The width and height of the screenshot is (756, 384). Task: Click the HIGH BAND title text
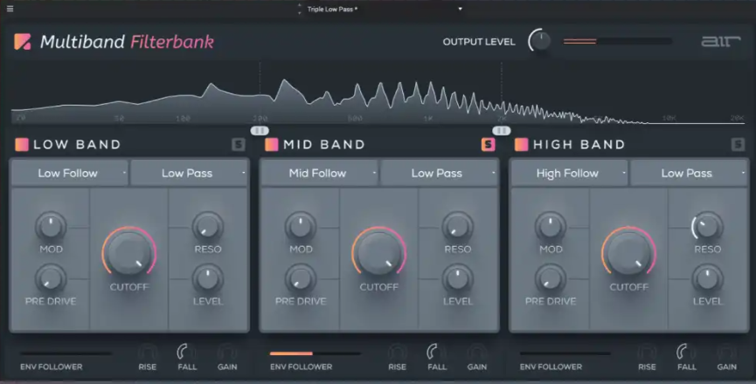(579, 144)
